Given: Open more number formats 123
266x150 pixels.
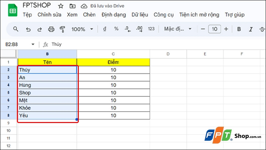Looking at the screenshot, I should coord(151,29).
